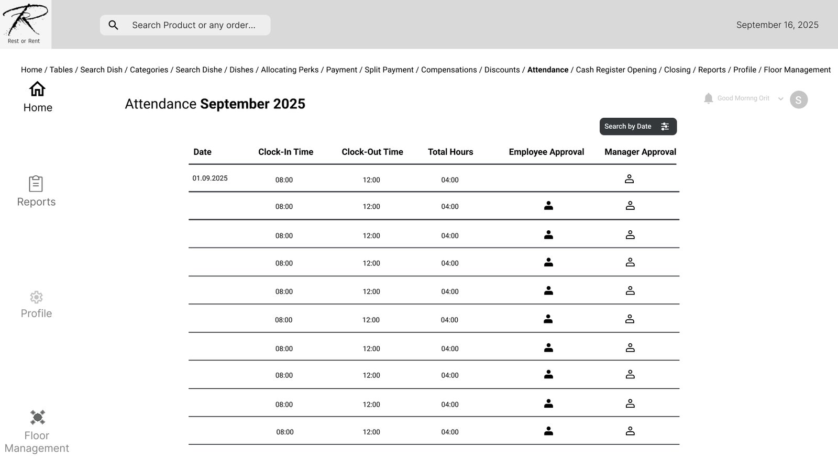Toggle employee approval in the second row
The height and width of the screenshot is (471, 838).
click(548, 206)
